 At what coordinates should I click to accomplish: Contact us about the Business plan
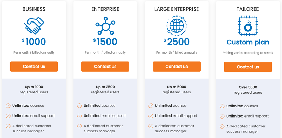point(34,67)
